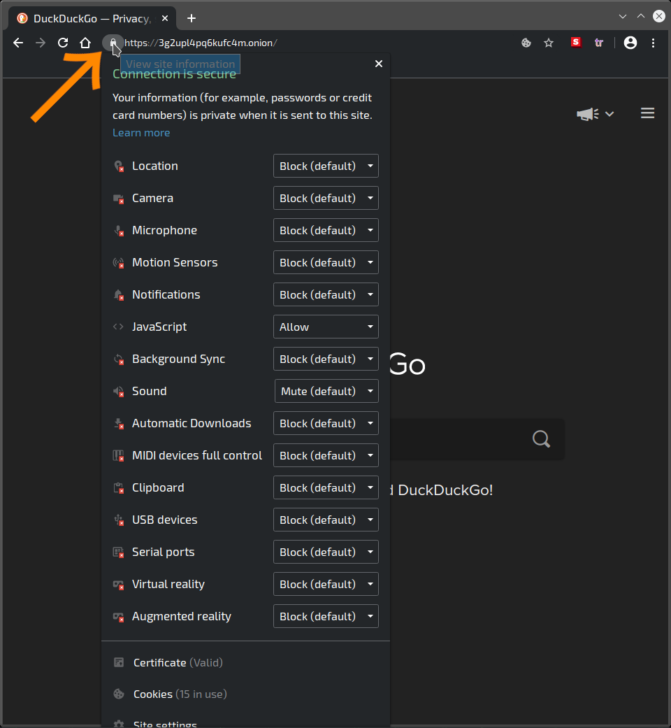The width and height of the screenshot is (671, 728).
Task: Click the Background Sync icon
Action: 119,359
